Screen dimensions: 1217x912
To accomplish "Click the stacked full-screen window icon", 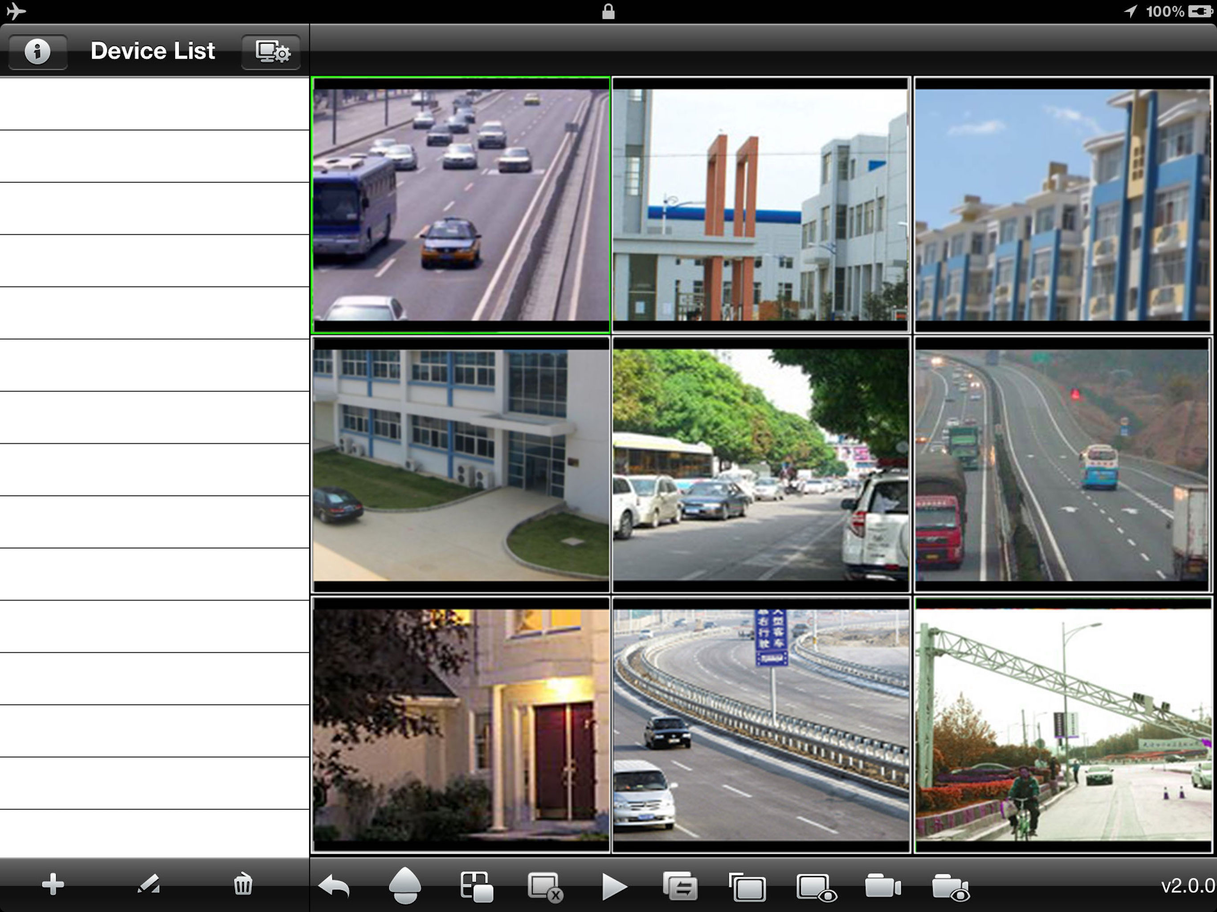I will point(747,887).
